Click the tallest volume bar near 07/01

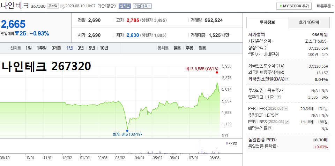click(199, 147)
